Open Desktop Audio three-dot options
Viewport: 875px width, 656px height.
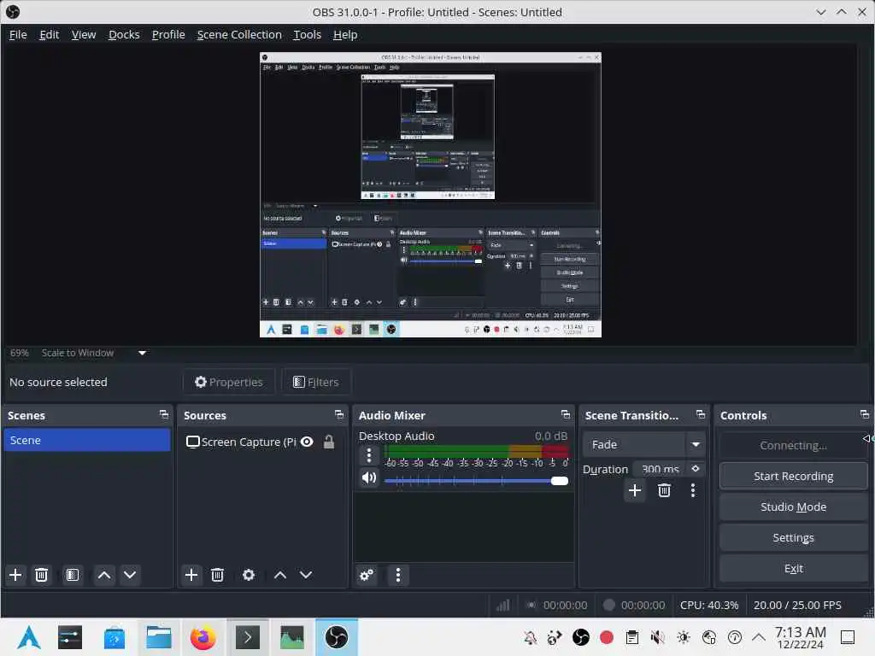[369, 456]
